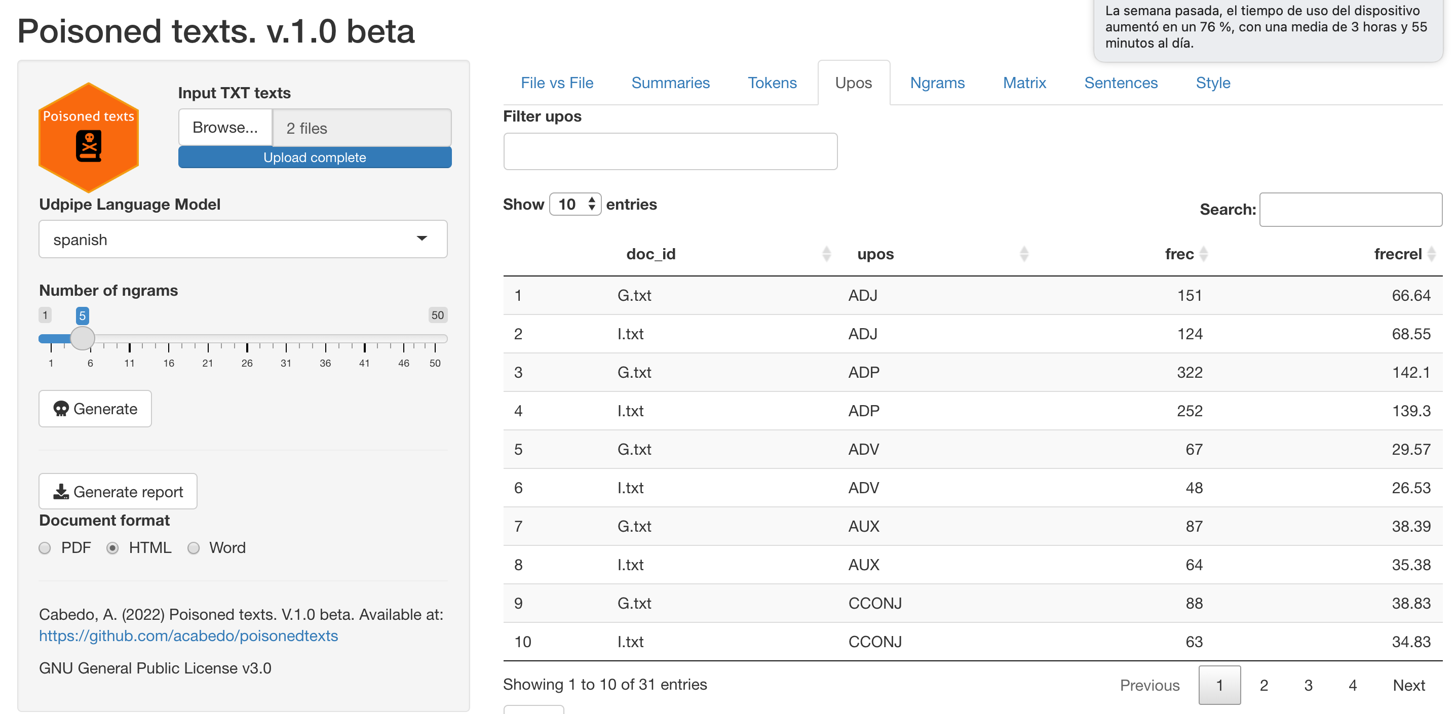Sort table by upos column arrows
Screen dimensions: 1455x714
[x=1024, y=254]
